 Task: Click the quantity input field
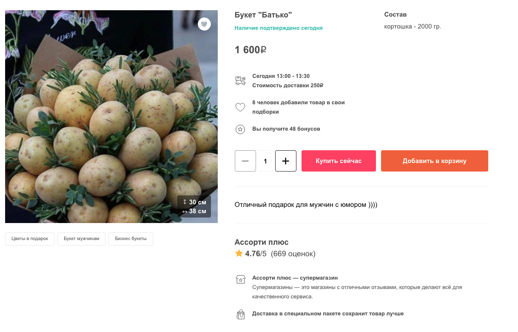pos(265,161)
